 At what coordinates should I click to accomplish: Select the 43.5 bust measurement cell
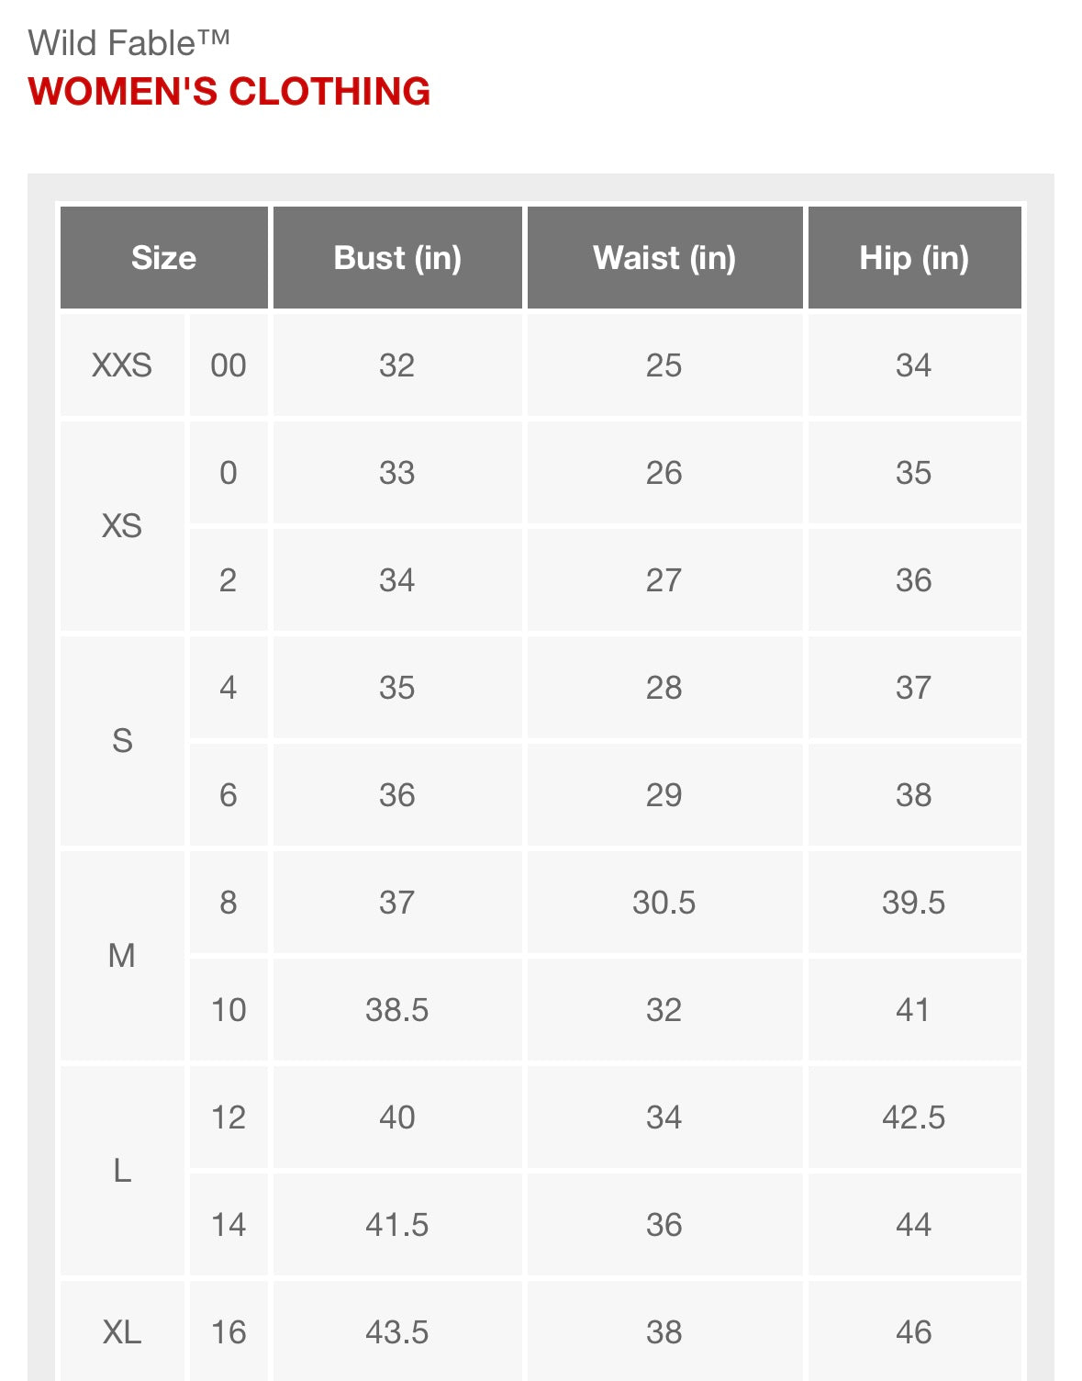coord(397,1330)
